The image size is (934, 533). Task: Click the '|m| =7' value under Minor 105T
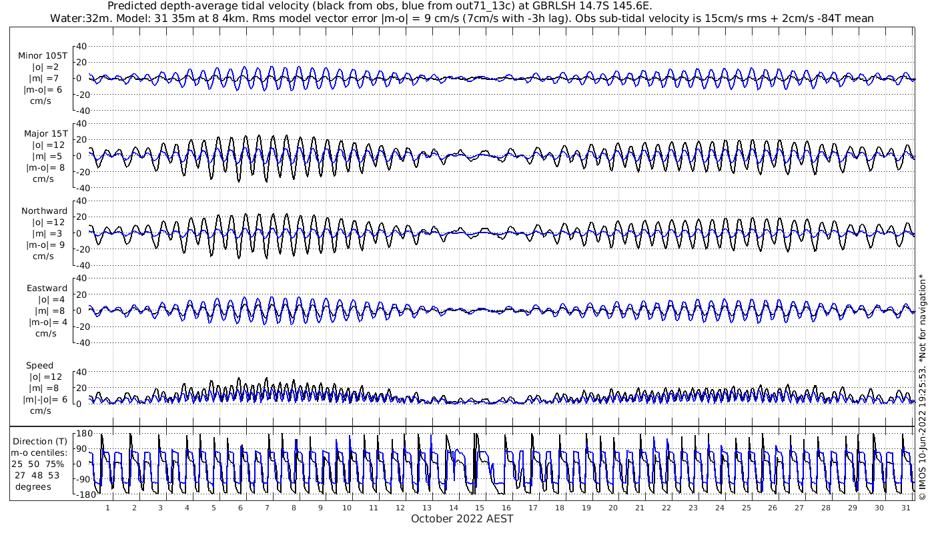(x=44, y=79)
